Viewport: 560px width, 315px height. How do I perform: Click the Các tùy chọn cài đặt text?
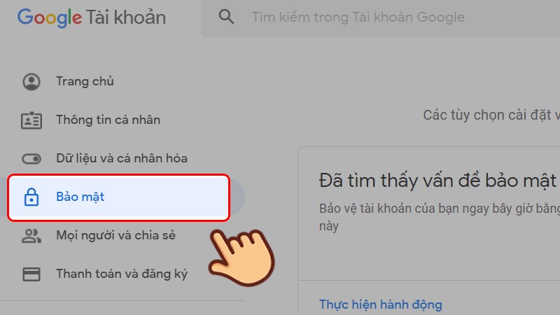491,115
